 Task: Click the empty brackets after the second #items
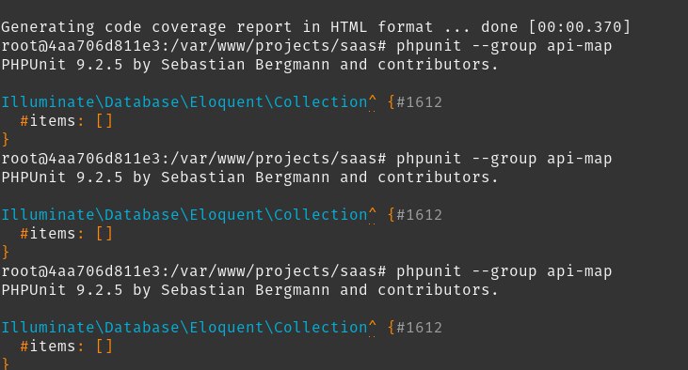(104, 234)
